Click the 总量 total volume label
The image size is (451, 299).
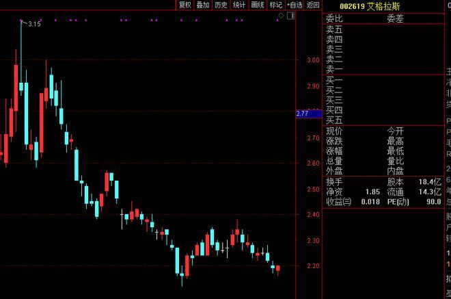334,161
